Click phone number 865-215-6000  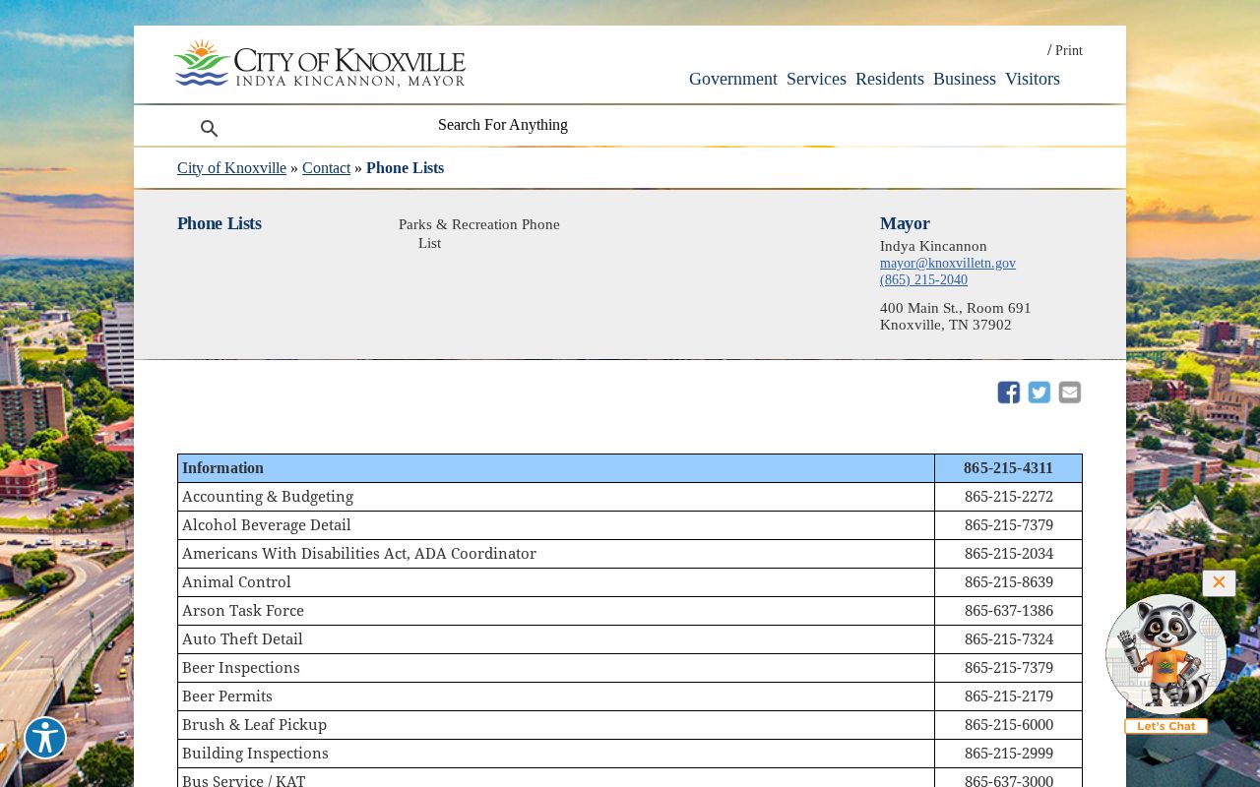point(1009,725)
